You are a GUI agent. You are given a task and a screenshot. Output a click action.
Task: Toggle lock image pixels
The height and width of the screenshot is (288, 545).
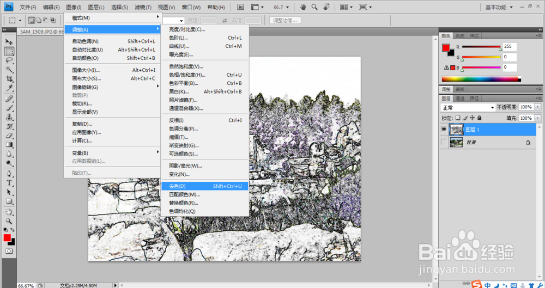(465, 118)
